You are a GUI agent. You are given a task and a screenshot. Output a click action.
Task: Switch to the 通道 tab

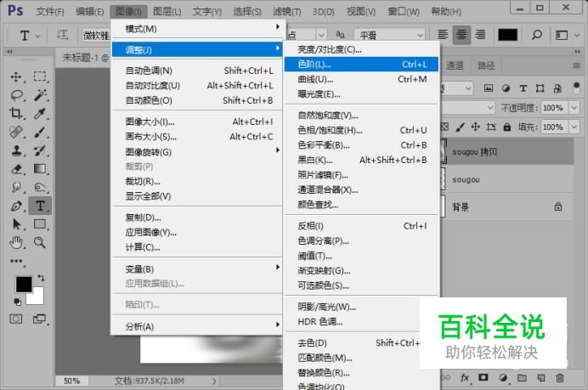coord(455,65)
